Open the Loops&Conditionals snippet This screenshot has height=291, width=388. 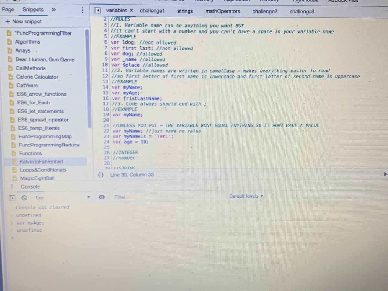click(43, 170)
